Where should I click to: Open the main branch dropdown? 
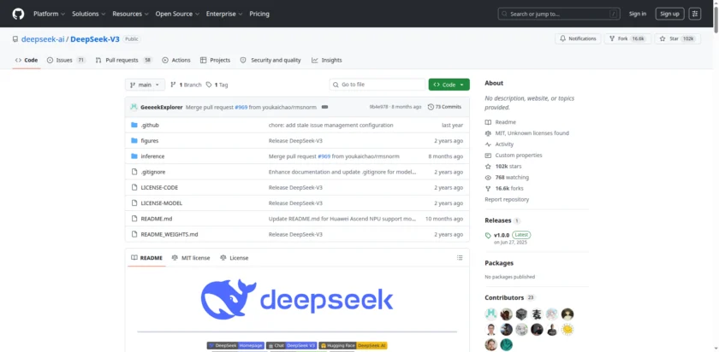pyautogui.click(x=145, y=85)
